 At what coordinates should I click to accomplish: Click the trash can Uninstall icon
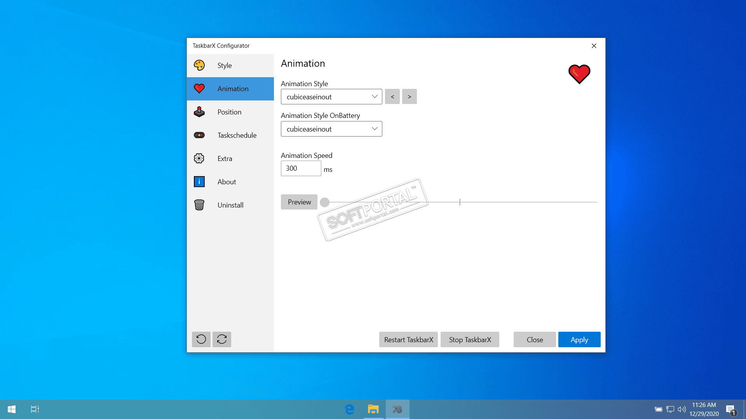pyautogui.click(x=199, y=205)
